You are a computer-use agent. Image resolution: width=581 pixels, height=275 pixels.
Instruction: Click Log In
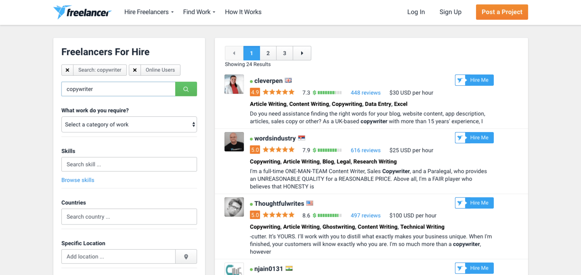click(x=416, y=12)
